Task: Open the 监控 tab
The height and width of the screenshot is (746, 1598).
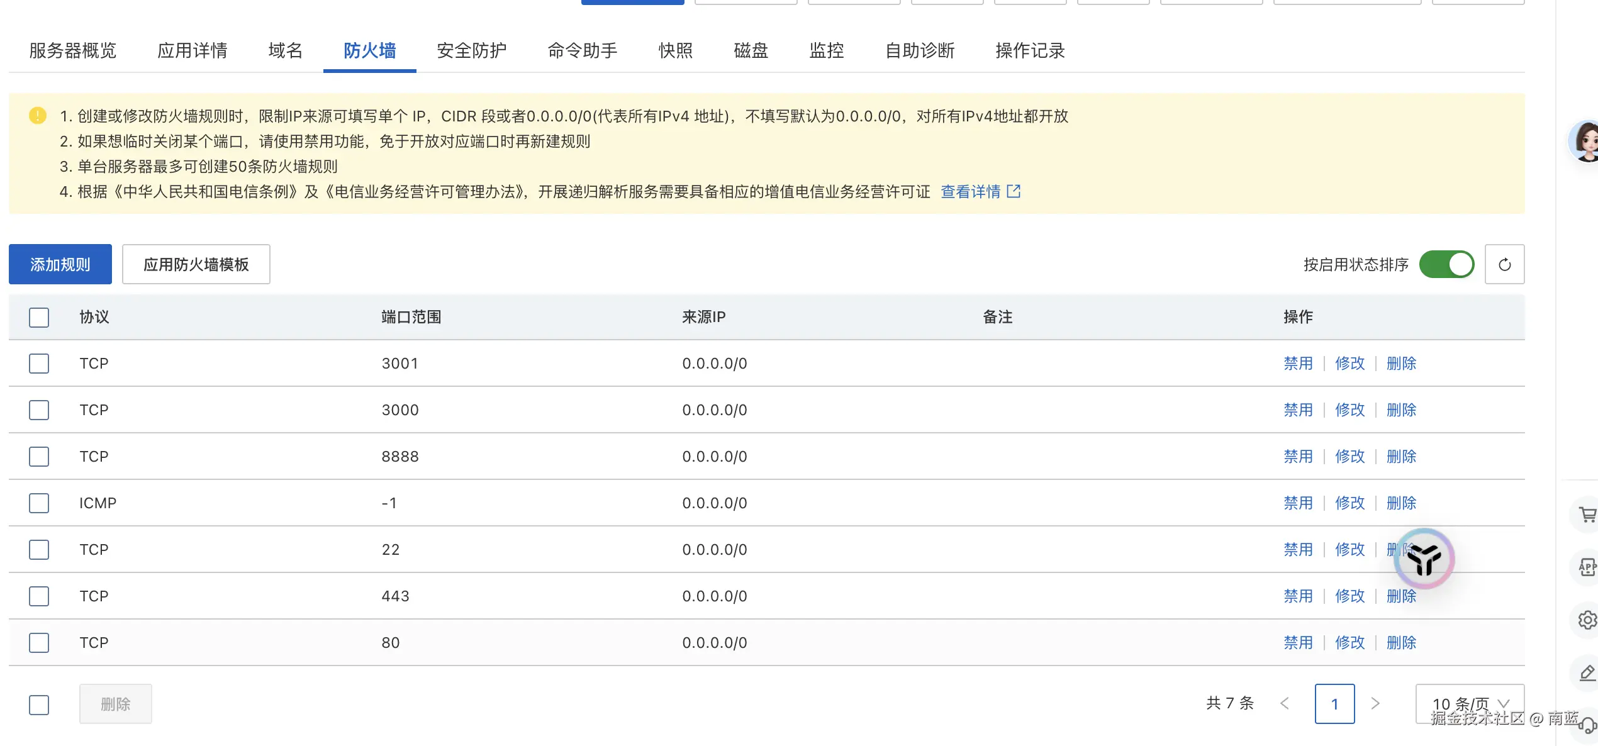Action: click(826, 50)
